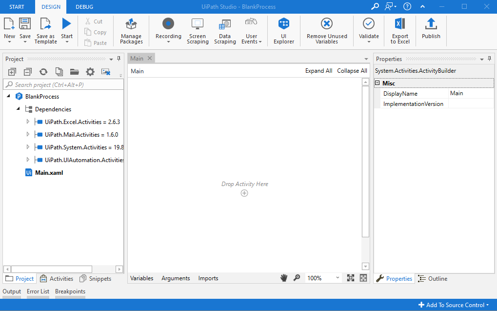
Task: Open Project Settings gear icon
Action: click(x=90, y=72)
